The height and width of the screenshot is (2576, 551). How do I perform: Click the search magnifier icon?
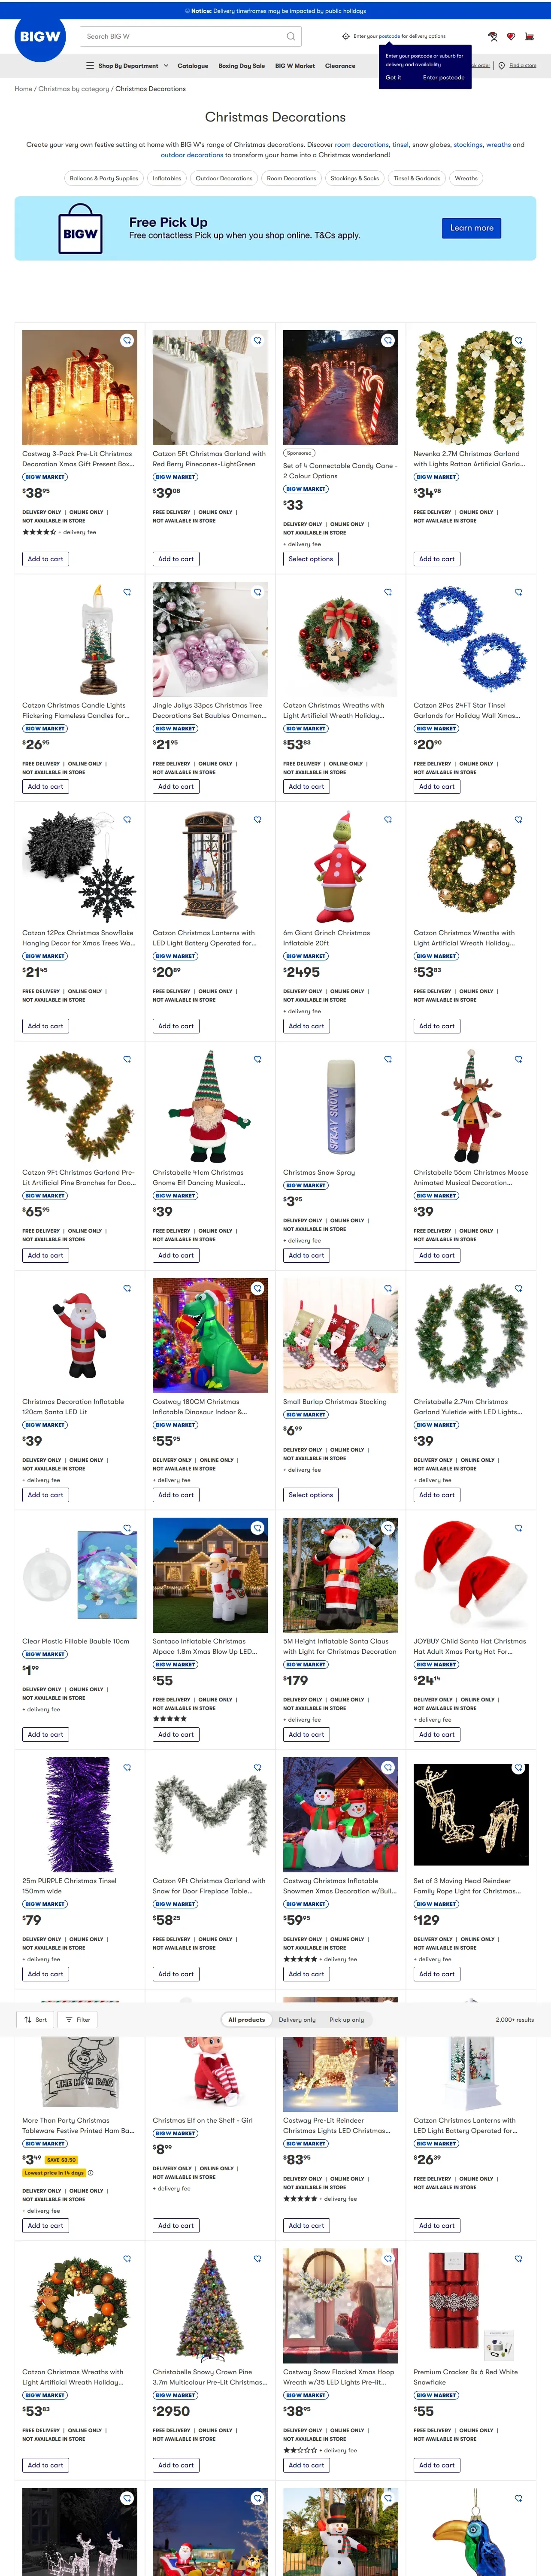(x=291, y=36)
